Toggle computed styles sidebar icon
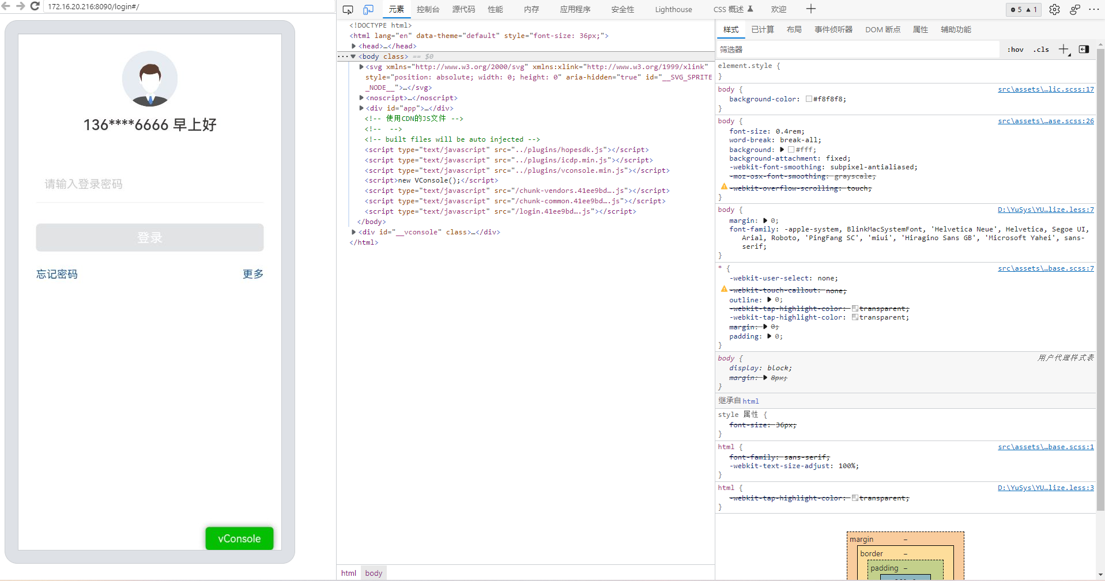Screen dimensions: 1105x581 click(x=1084, y=50)
